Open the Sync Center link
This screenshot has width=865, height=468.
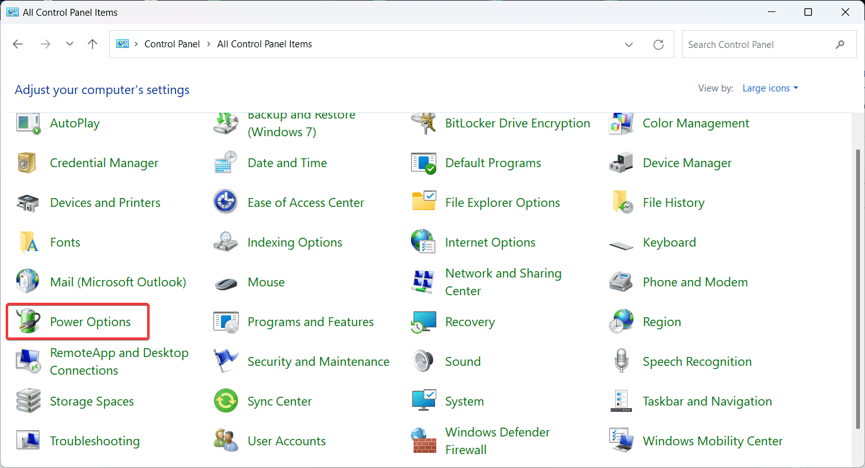coord(280,401)
